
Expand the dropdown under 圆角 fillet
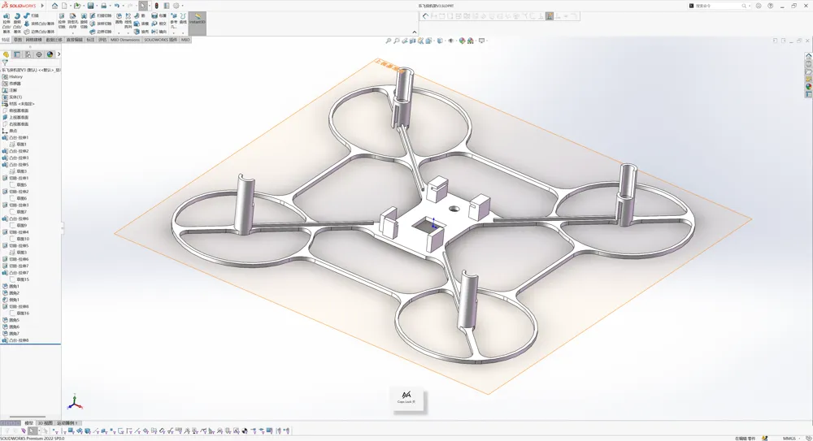tap(119, 32)
